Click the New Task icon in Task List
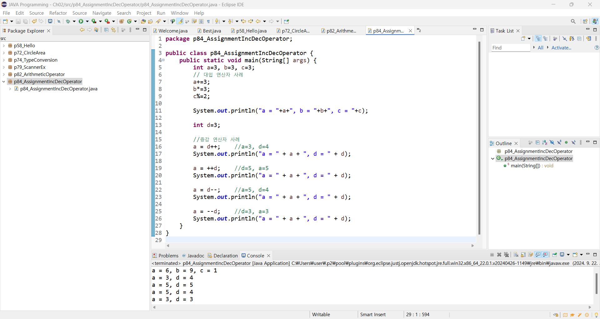The height and width of the screenshot is (319, 600). [523, 38]
